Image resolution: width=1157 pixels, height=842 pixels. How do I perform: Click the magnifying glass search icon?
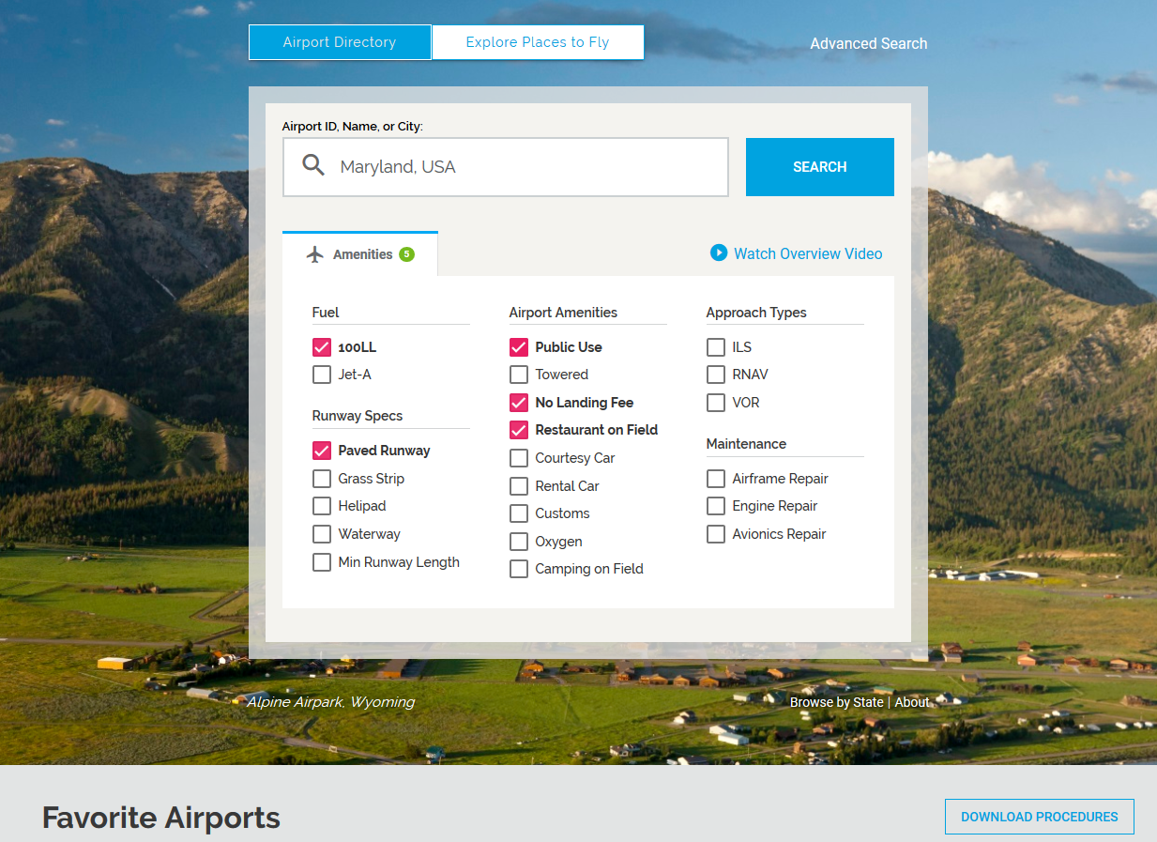(x=313, y=166)
